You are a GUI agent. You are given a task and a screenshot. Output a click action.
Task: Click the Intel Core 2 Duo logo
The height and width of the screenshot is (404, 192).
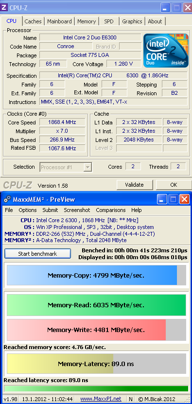[166, 51]
